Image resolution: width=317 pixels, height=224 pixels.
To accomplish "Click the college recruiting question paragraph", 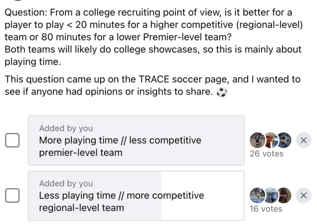I will (154, 37).
